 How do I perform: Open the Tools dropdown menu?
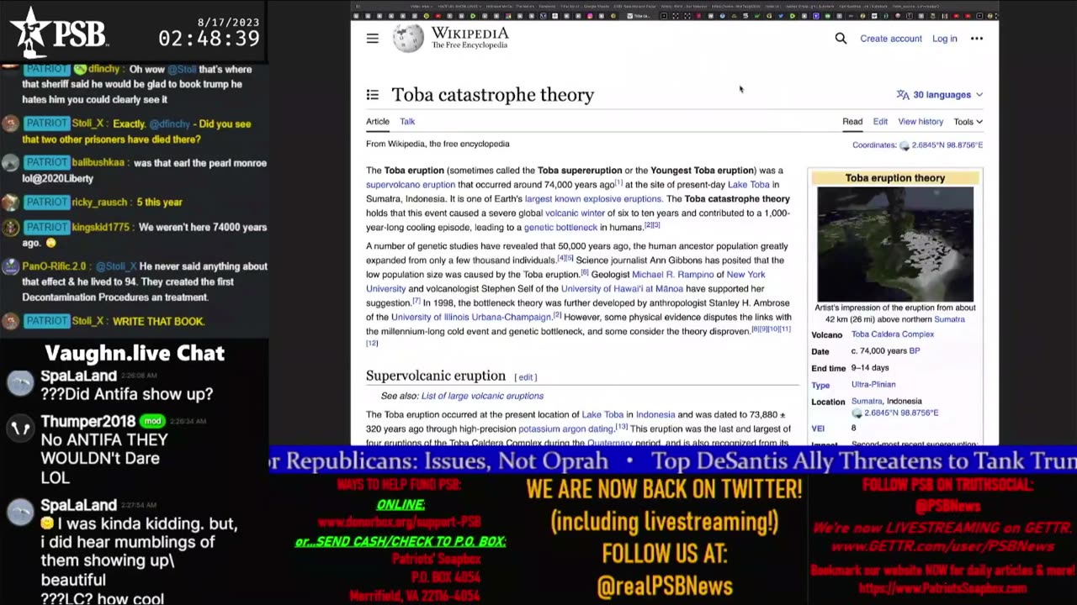pyautogui.click(x=968, y=122)
